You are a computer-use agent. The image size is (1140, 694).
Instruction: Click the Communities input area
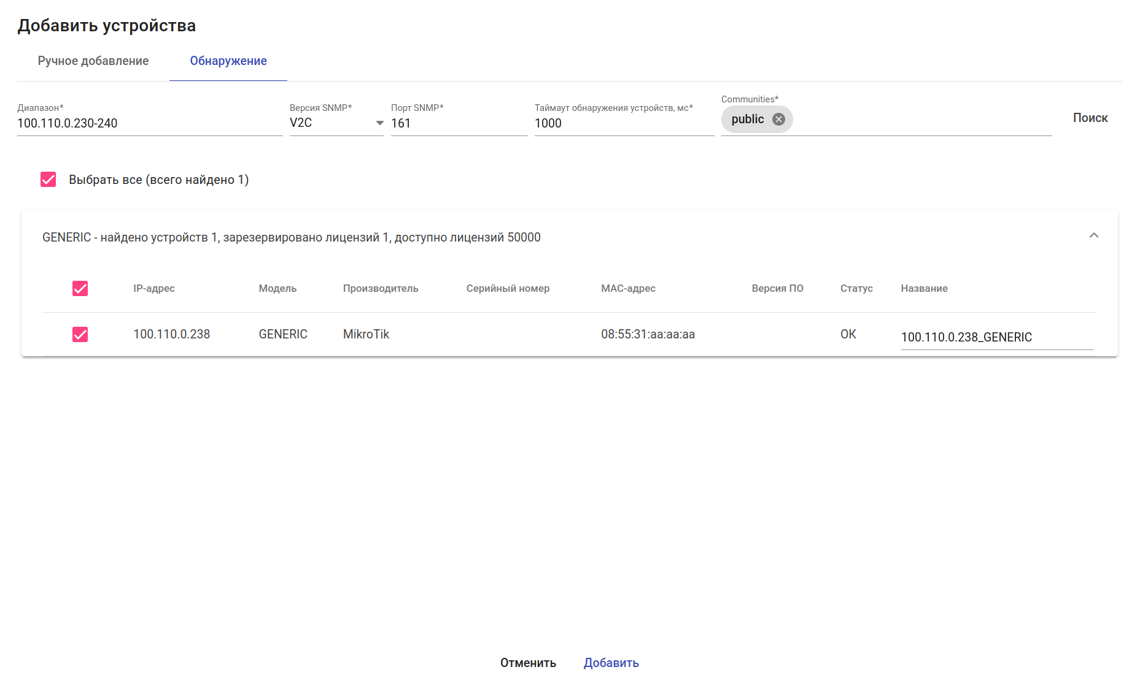(921, 120)
